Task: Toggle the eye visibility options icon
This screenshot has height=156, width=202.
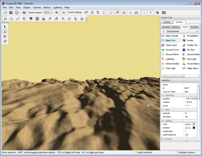Action: (57, 13)
